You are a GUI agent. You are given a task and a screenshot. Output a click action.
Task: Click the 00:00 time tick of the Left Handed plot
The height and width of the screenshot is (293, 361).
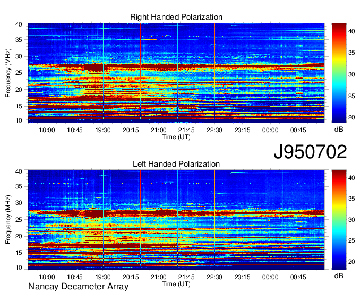click(270, 277)
